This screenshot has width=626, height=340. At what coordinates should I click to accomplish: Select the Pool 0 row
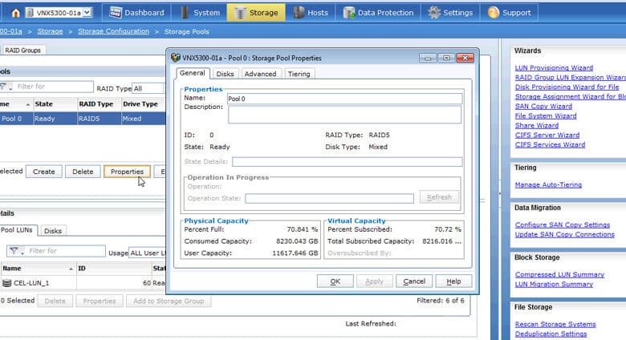point(83,119)
